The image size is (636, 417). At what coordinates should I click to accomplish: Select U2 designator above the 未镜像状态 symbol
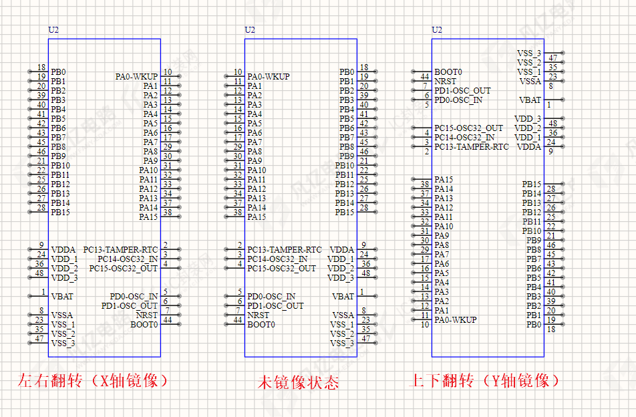(250, 30)
